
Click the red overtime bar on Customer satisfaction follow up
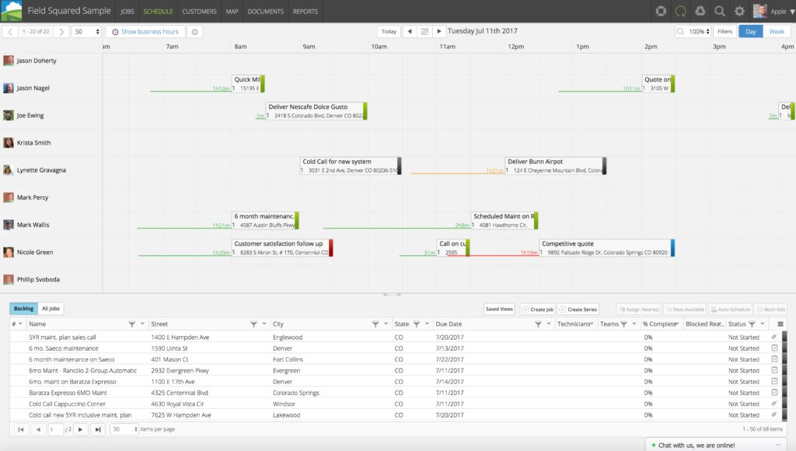(331, 247)
